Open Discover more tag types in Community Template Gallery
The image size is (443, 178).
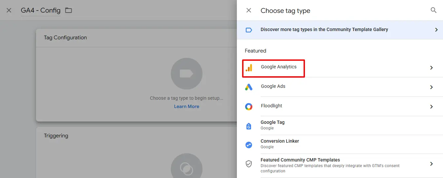click(340, 30)
